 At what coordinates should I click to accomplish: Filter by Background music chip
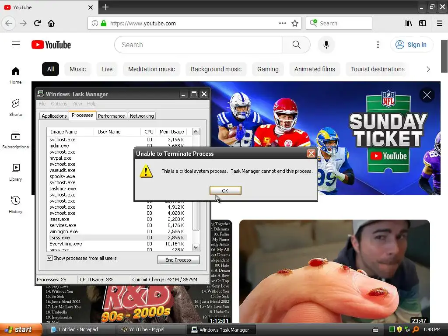click(x=216, y=69)
